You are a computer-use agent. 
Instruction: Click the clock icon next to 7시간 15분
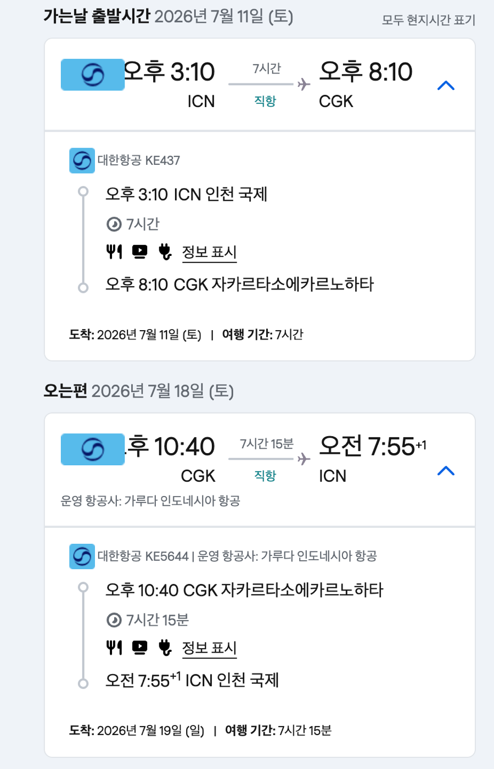(x=114, y=620)
